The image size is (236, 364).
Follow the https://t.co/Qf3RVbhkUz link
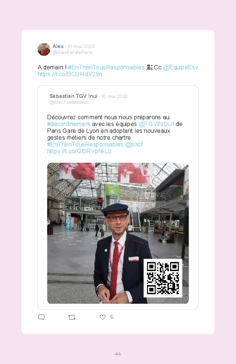[79, 151]
